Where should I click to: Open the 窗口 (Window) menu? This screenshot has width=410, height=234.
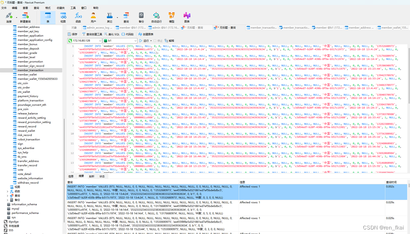tap(84, 8)
